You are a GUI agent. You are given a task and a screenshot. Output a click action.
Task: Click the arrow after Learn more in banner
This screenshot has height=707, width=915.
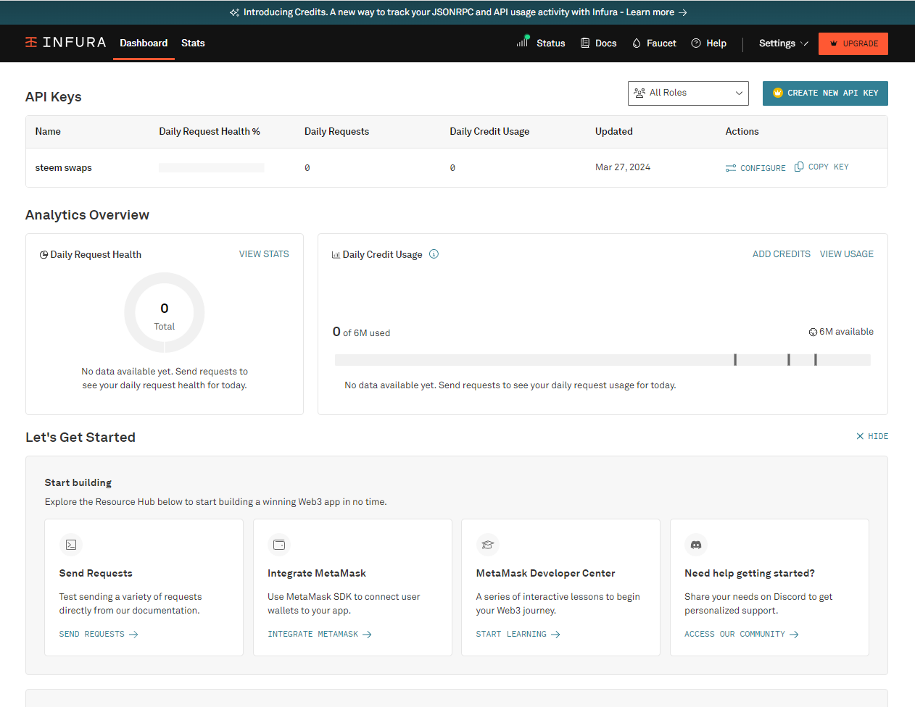point(682,12)
